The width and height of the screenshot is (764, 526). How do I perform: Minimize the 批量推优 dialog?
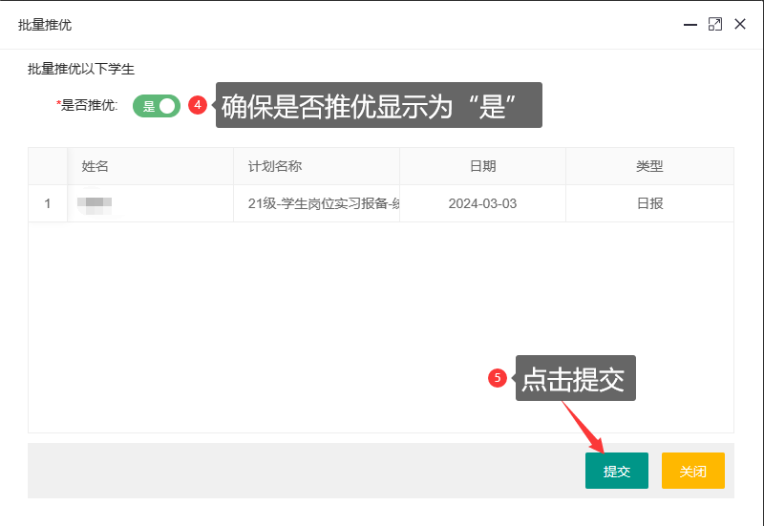click(690, 25)
